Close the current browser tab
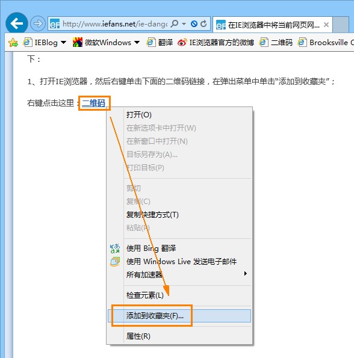Image resolution: width=354 pixels, height=358 pixels. 326,25
